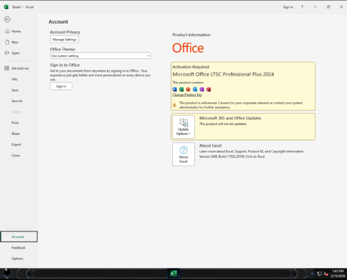Open Help with the question mark icon

tap(302, 7)
